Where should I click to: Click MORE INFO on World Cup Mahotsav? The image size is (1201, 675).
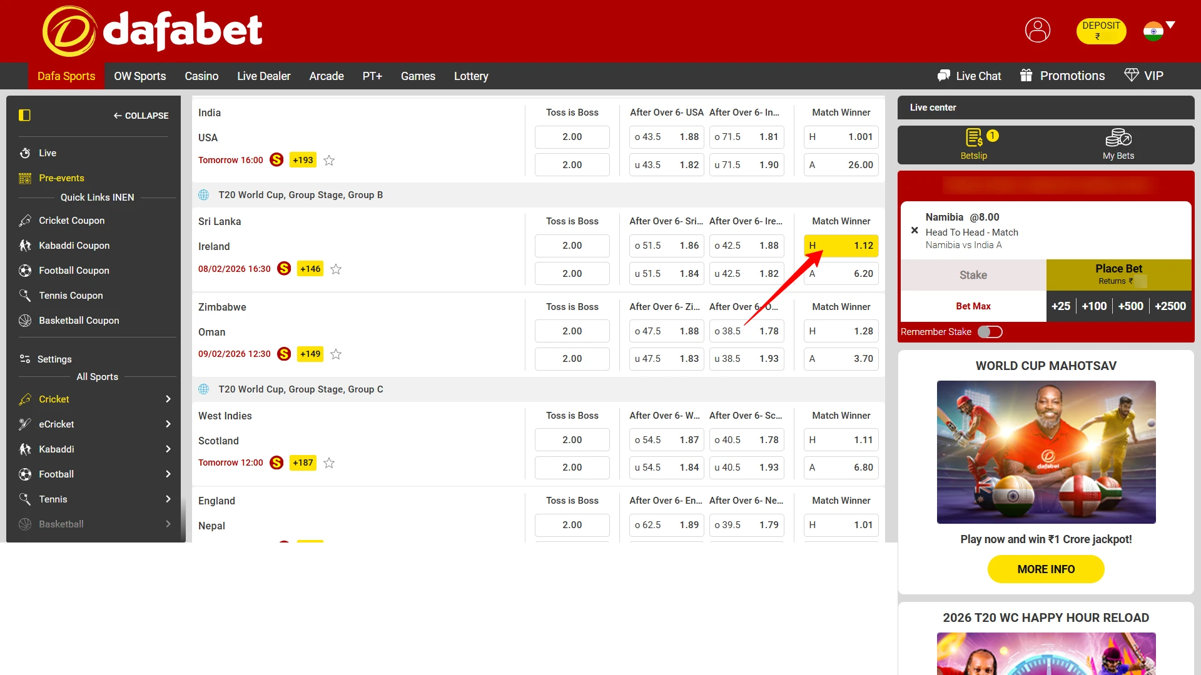pos(1046,569)
